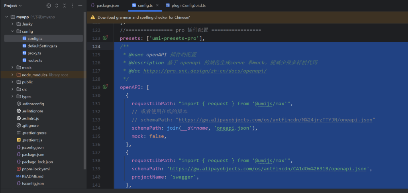Click the warning icon in notification bar
408x193 pixels.
92,18
